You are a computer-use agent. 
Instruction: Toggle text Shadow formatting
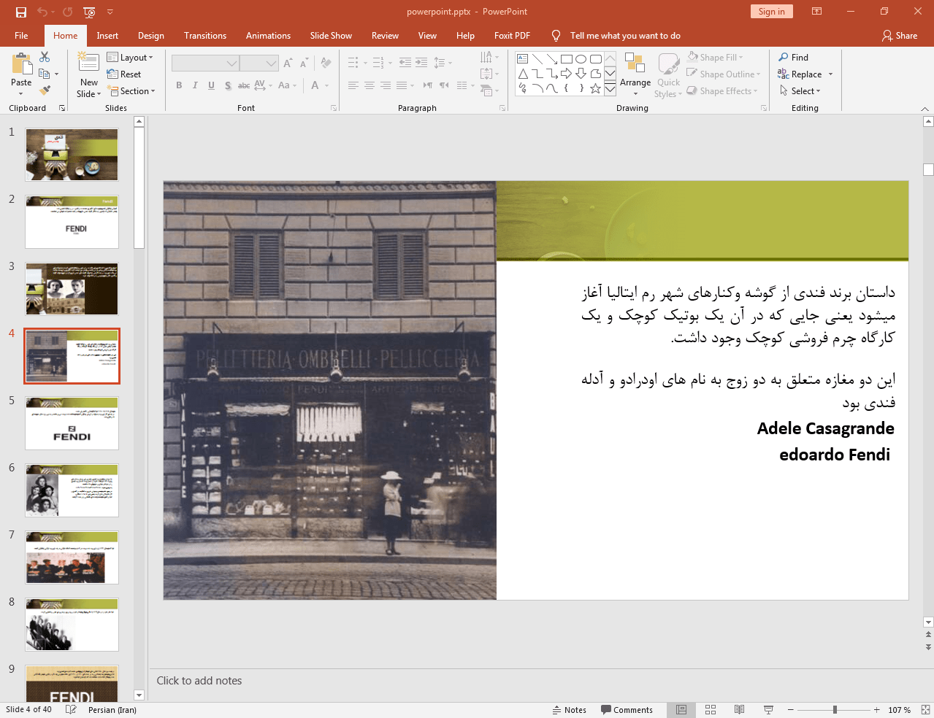[228, 85]
